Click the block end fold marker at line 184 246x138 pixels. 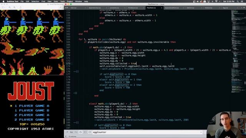tap(75, 93)
